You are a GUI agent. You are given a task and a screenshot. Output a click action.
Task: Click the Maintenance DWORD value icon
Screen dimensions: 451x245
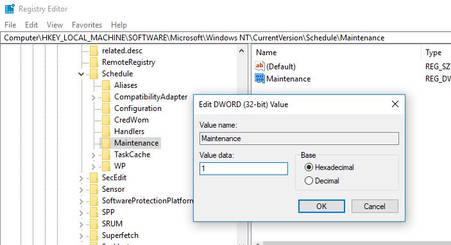click(259, 78)
